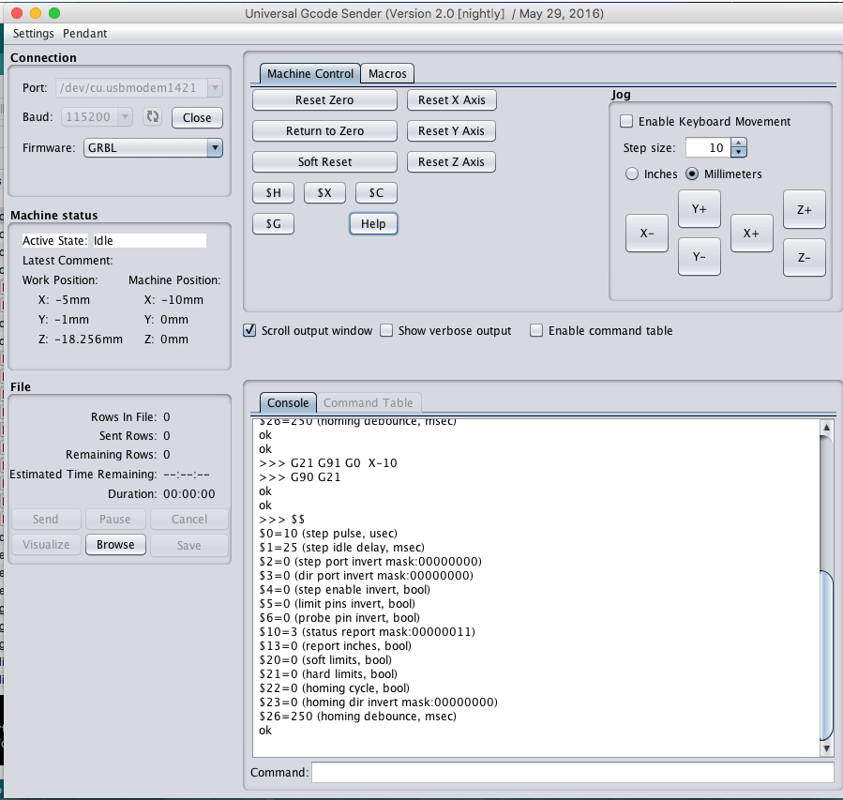Select Millimeters radio button

click(692, 174)
